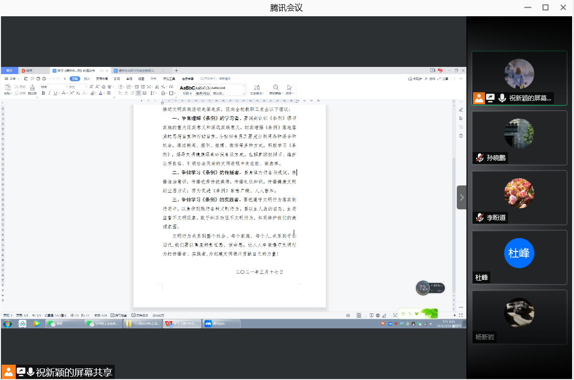This screenshot has width=574, height=380.
Task: Toggle the spell check checkbox in status bar
Action: point(113,315)
